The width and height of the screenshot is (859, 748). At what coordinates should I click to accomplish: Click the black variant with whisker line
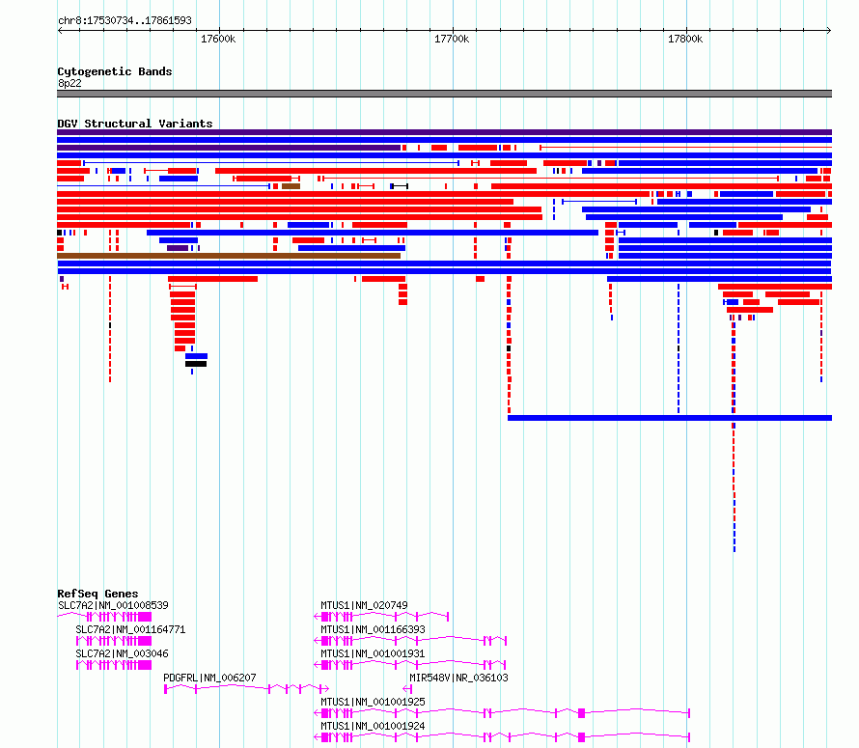[x=399, y=186]
